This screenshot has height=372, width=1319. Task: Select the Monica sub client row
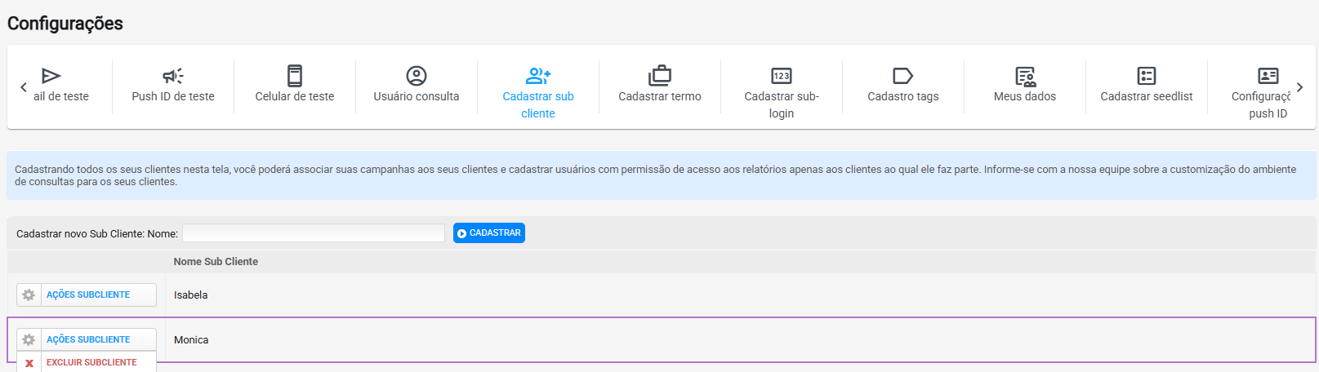coord(662,339)
